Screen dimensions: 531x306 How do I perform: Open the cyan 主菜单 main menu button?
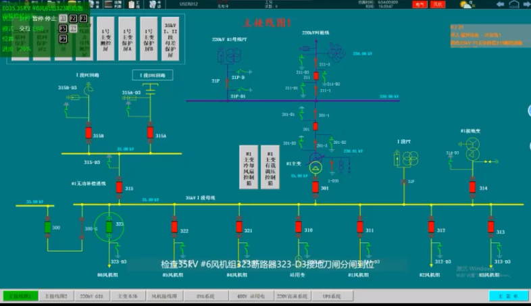pyautogui.click(x=508, y=296)
